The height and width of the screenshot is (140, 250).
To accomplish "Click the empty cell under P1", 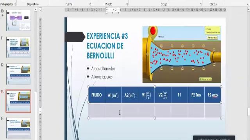I will point(180,110).
